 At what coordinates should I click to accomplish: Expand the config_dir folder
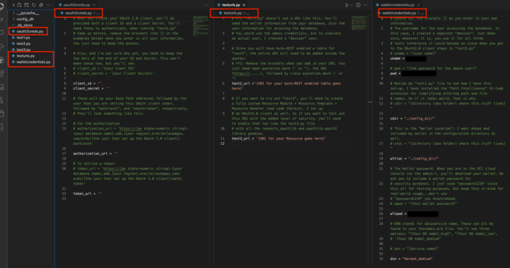[28, 19]
